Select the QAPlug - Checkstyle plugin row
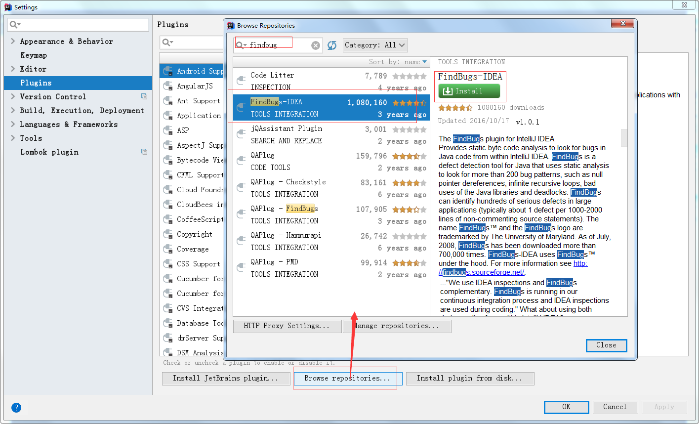Screen dimensions: 699x424 click(x=331, y=188)
